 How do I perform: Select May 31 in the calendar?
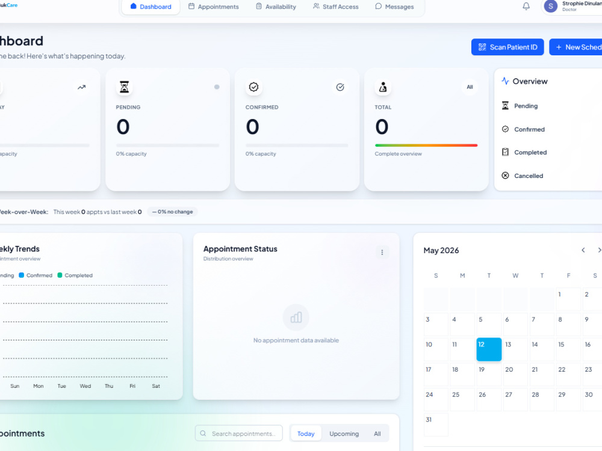point(436,425)
